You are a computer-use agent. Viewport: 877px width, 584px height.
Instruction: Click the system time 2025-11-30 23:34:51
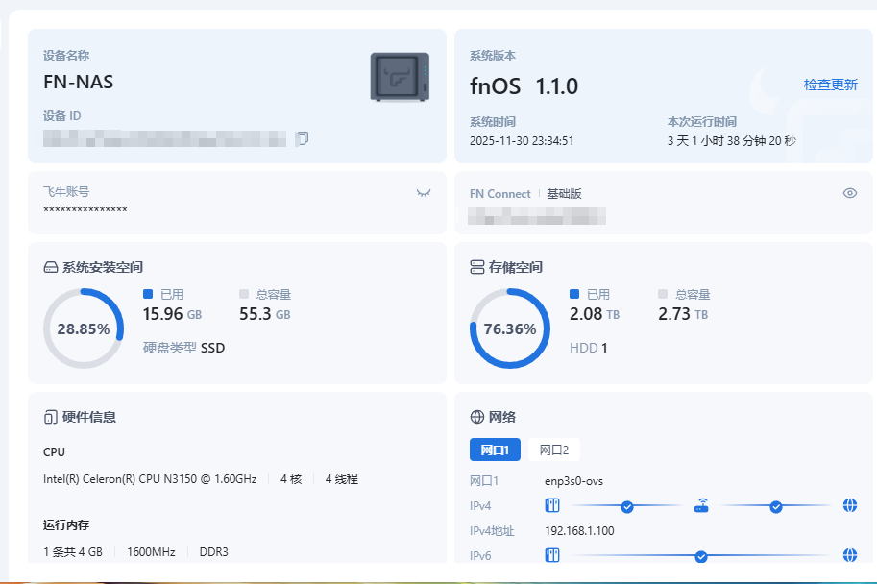coord(522,141)
